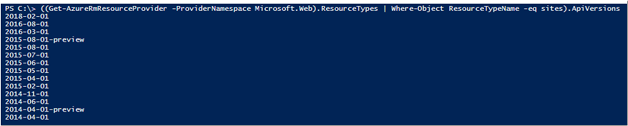The height and width of the screenshot is (126, 628).
Task: Select the last 2014-04-01 line
Action: [27, 118]
